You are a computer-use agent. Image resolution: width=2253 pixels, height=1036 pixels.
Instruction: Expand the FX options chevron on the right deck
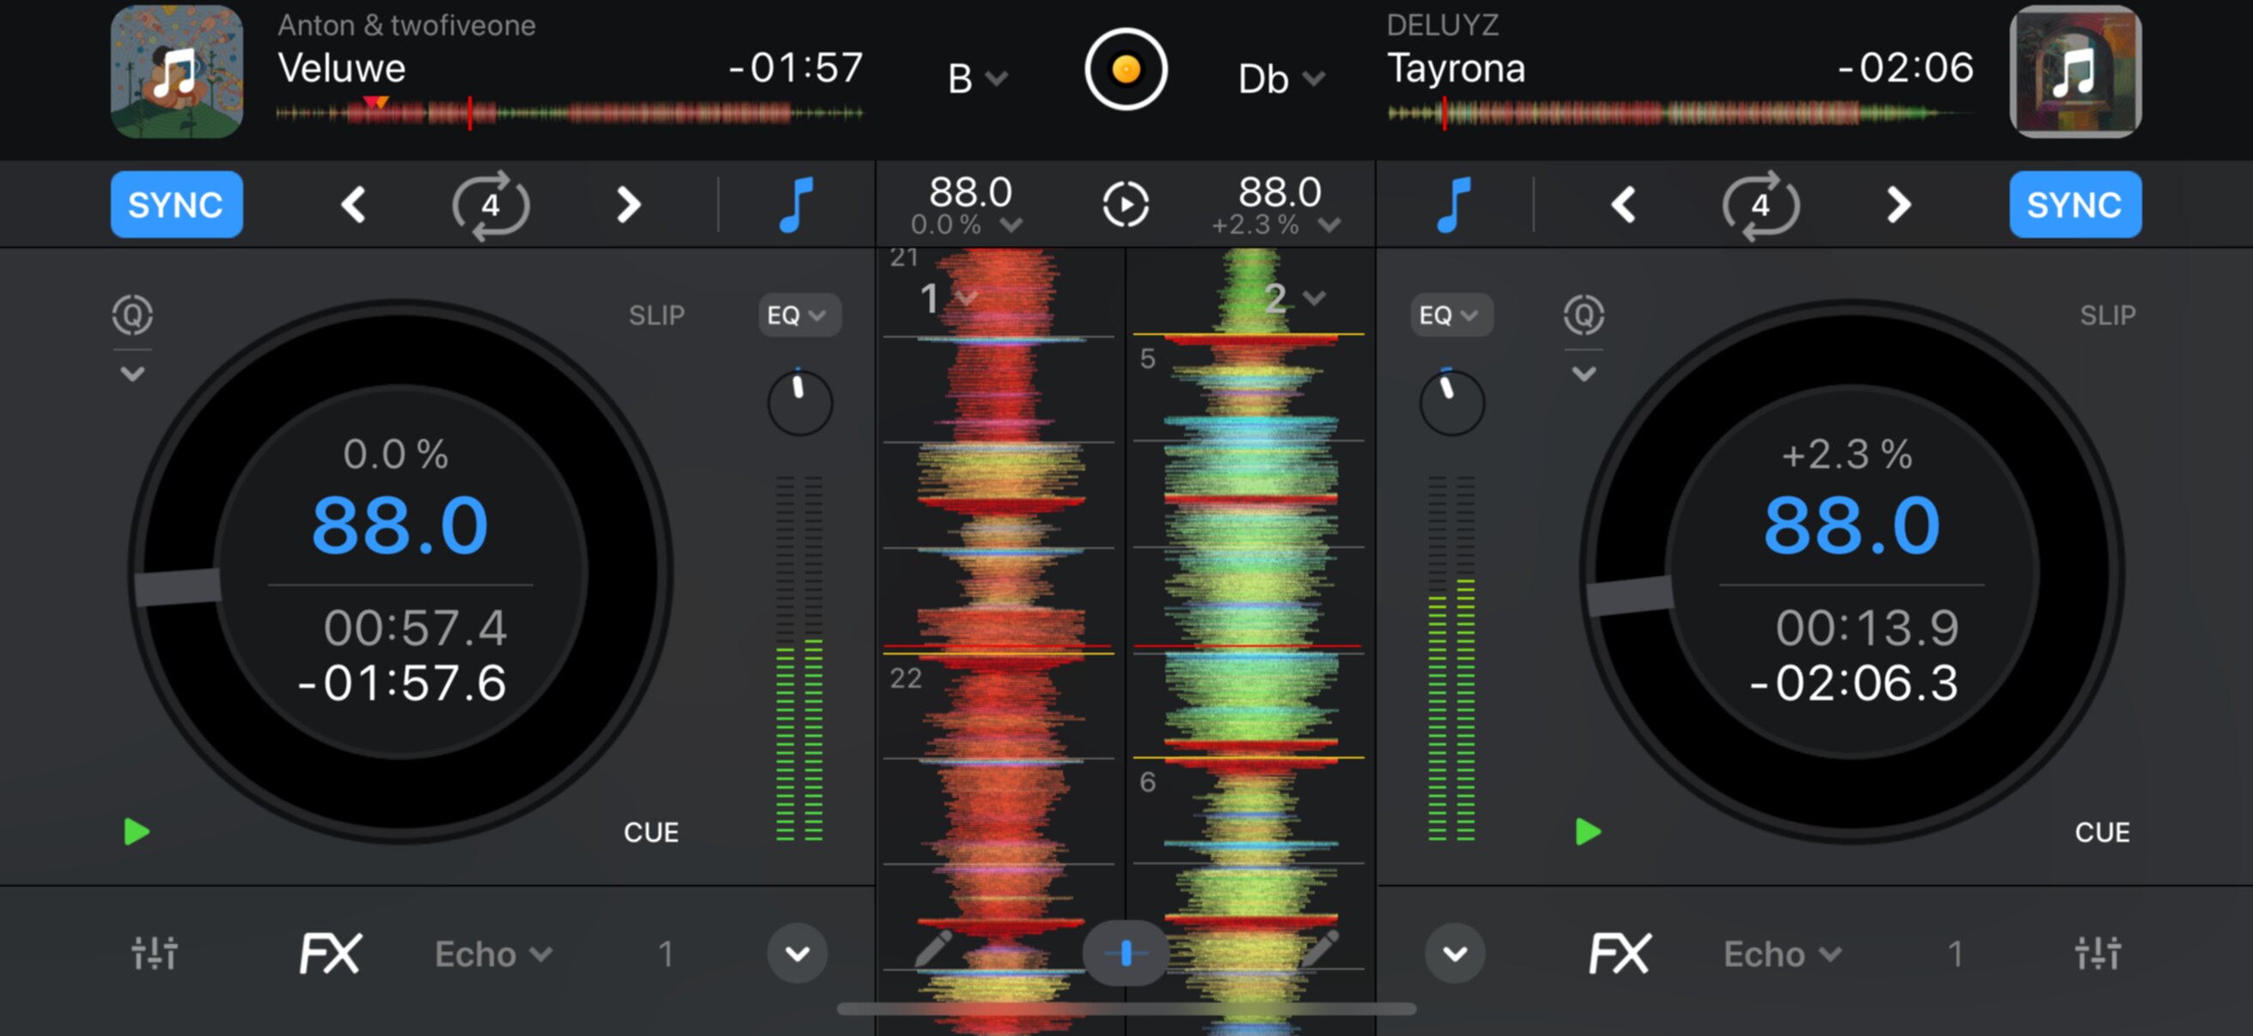(1454, 954)
